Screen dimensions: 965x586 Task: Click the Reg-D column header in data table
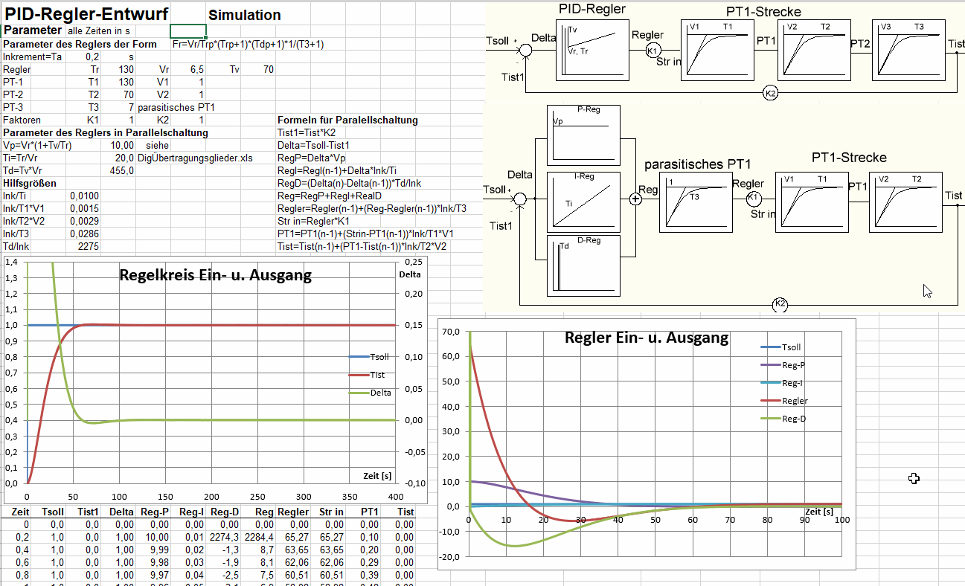[224, 512]
